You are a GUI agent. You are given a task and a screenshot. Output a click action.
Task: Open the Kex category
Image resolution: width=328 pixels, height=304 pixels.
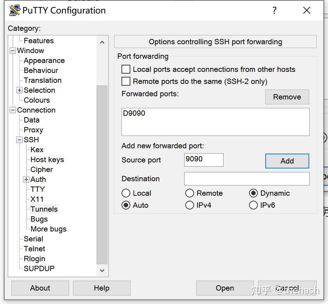click(x=37, y=150)
